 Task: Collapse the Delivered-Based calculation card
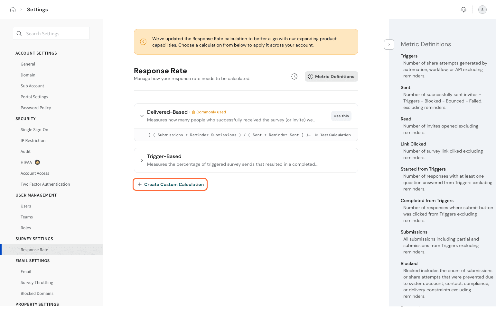(x=142, y=116)
